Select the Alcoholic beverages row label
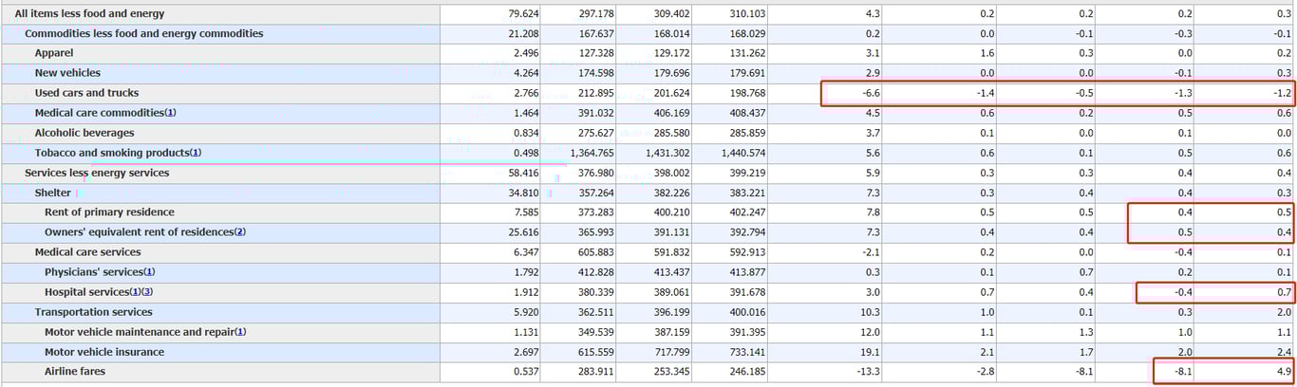1297x387 pixels. coord(85,133)
